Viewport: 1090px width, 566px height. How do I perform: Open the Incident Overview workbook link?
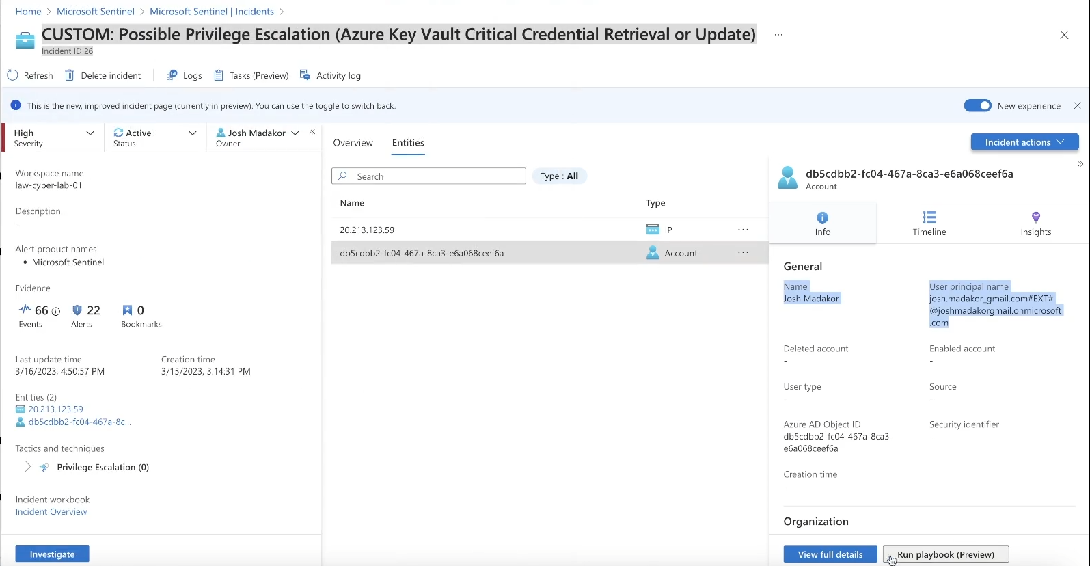[51, 512]
